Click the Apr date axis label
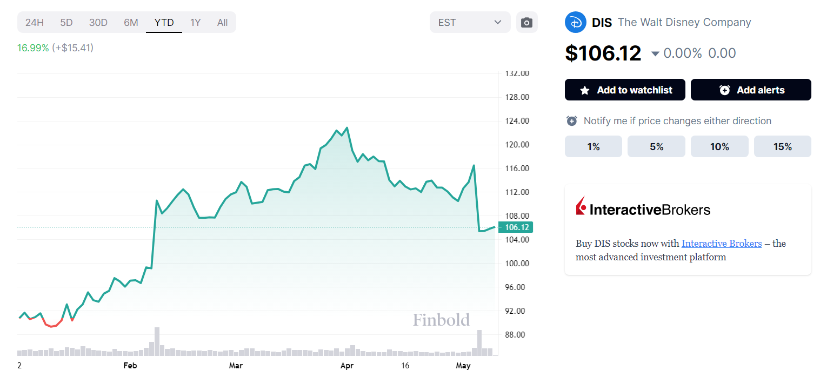Screen dimensions: 840x384 tap(346, 366)
